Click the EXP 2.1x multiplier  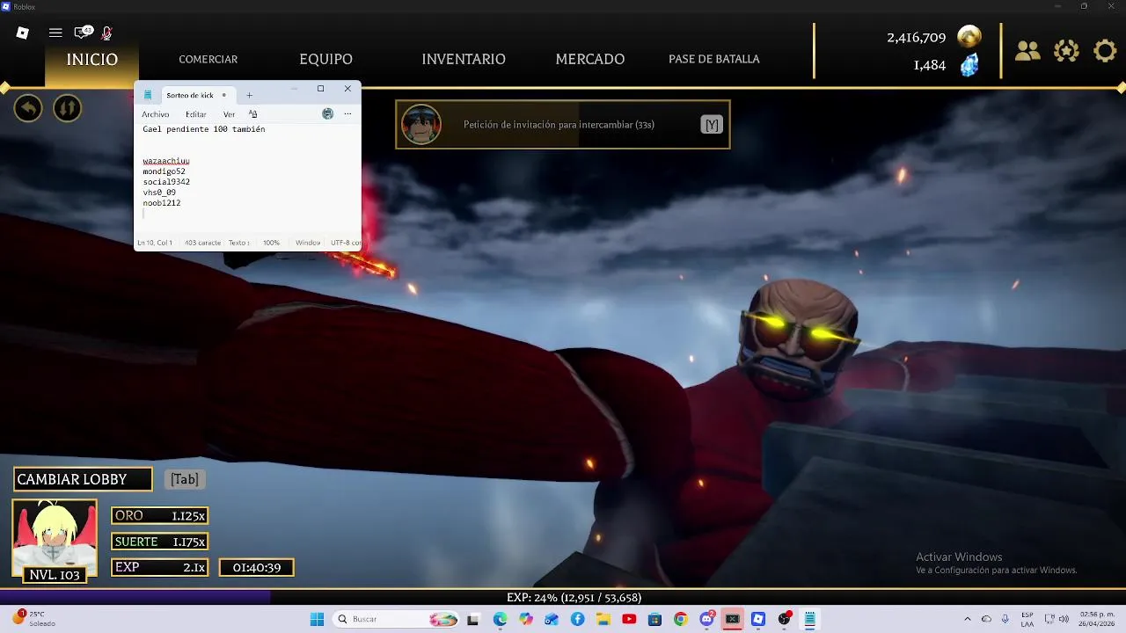(x=160, y=567)
